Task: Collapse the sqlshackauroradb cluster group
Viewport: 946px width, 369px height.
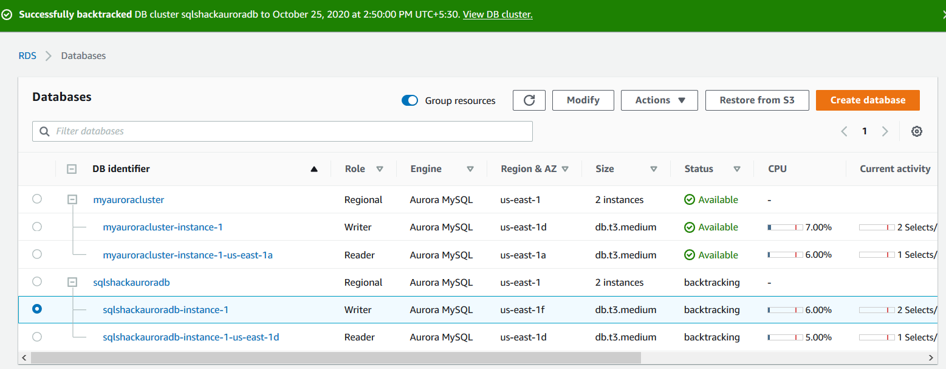Action: pyautogui.click(x=72, y=282)
